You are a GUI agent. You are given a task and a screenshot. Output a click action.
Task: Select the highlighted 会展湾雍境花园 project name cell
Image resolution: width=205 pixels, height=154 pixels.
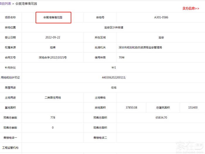pyautogui.click(x=53, y=18)
